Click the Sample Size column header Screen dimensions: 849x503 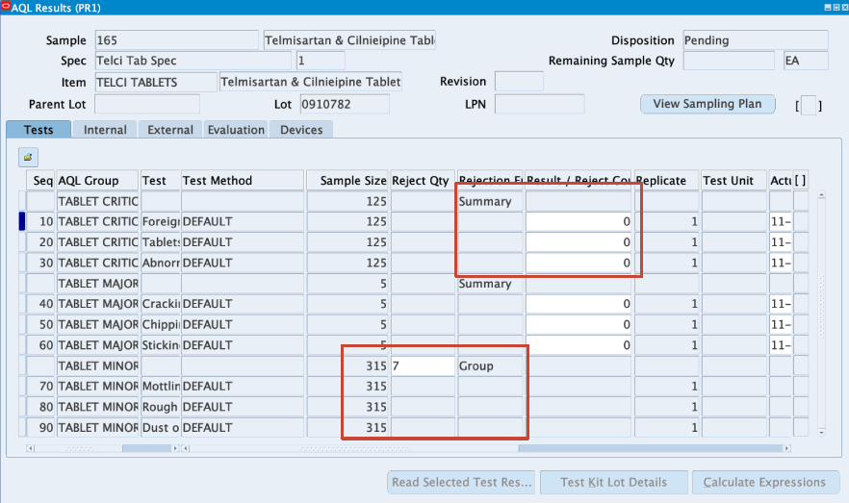347,181
